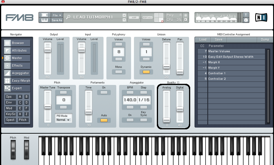Click the morph square in the header

coord(159,18)
